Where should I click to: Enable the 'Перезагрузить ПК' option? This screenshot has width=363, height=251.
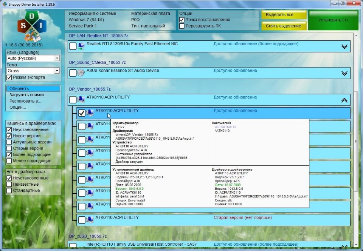tap(182, 26)
